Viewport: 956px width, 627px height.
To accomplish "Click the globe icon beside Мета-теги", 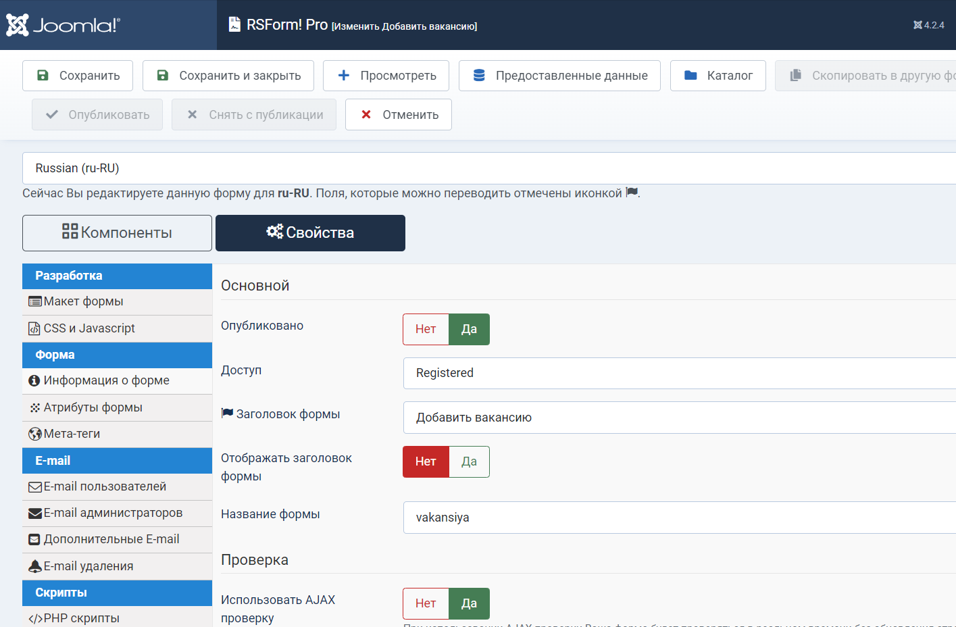I will 35,434.
